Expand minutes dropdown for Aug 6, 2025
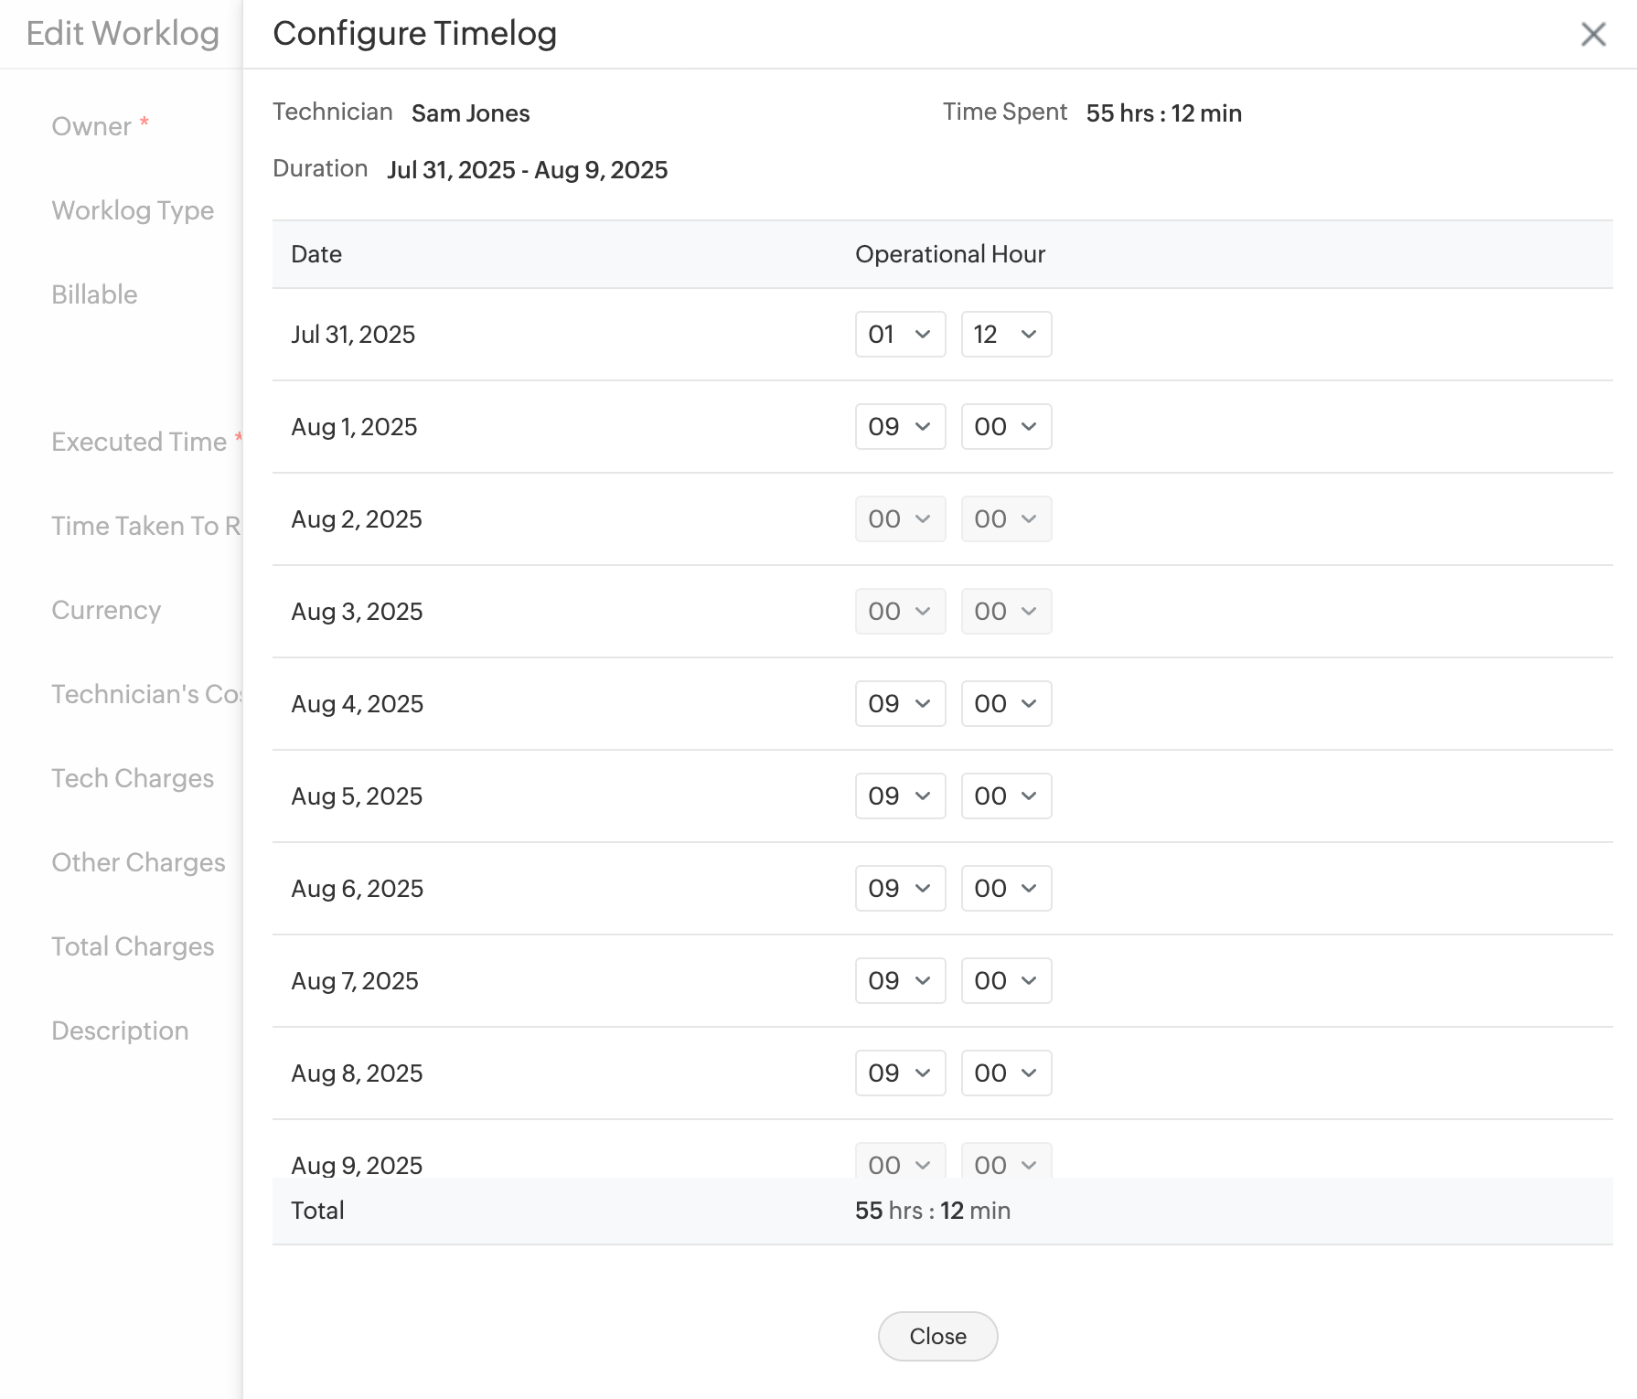This screenshot has width=1637, height=1399. coord(1006,889)
